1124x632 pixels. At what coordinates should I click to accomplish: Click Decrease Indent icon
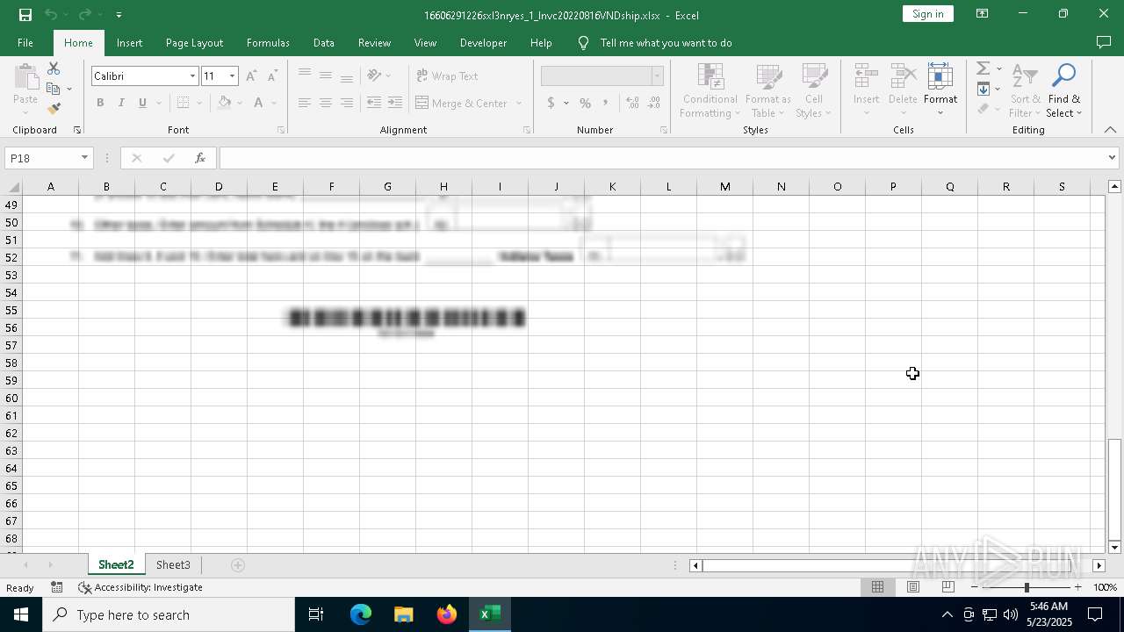point(374,103)
